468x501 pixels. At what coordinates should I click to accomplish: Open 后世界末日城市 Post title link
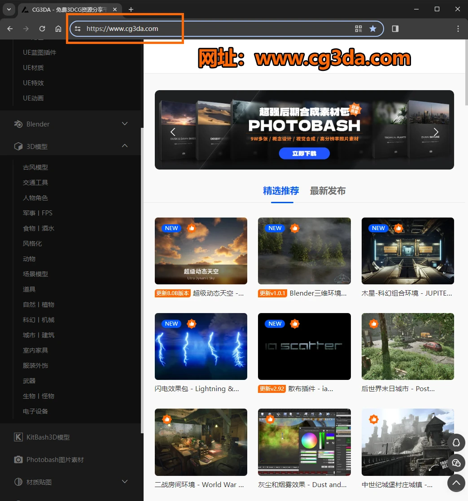398,389
